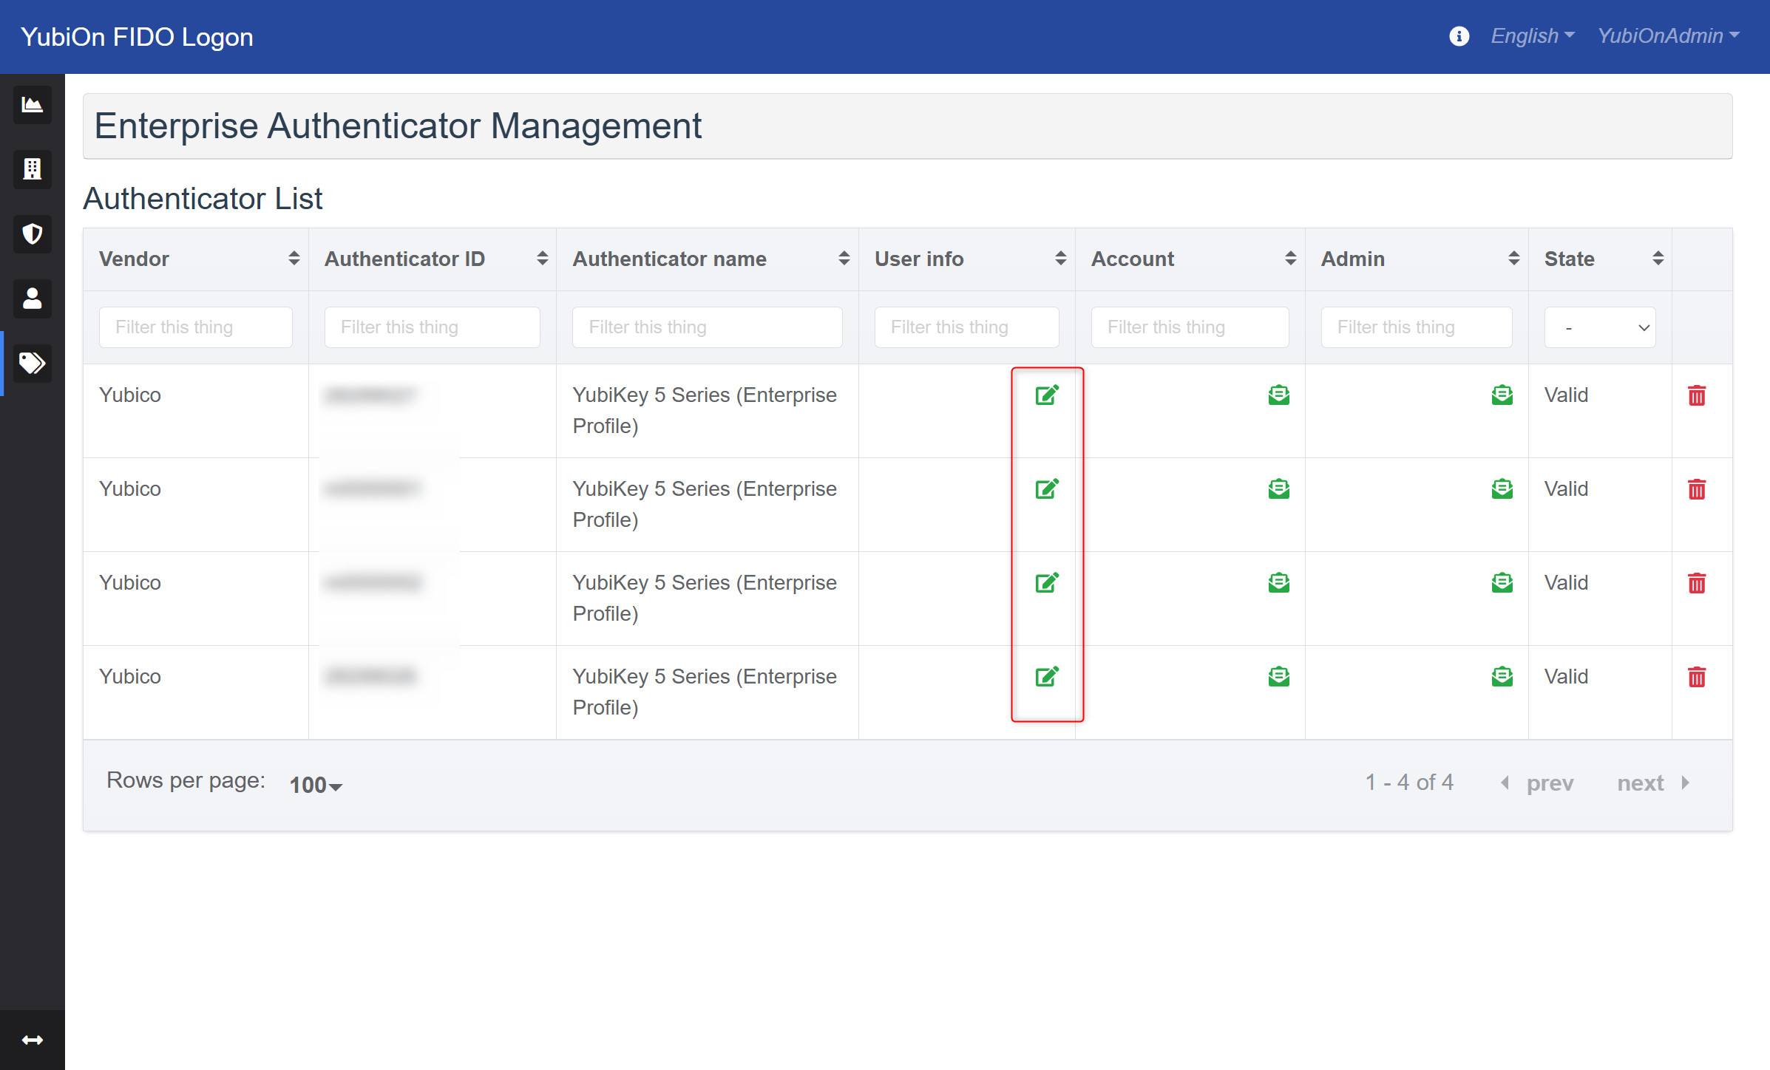This screenshot has height=1070, width=1770.
Task: Click the Authenticator ID filter field
Action: pyautogui.click(x=433, y=327)
